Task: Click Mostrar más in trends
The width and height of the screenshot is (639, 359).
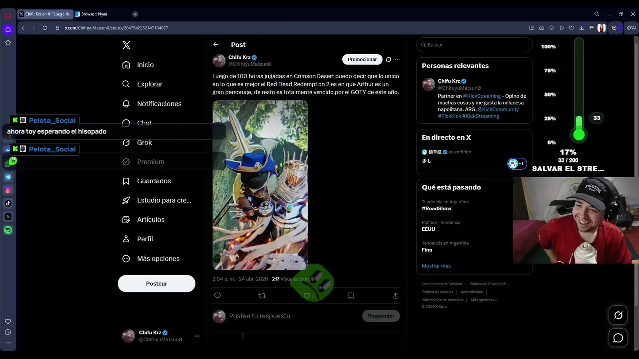Action: tap(436, 266)
